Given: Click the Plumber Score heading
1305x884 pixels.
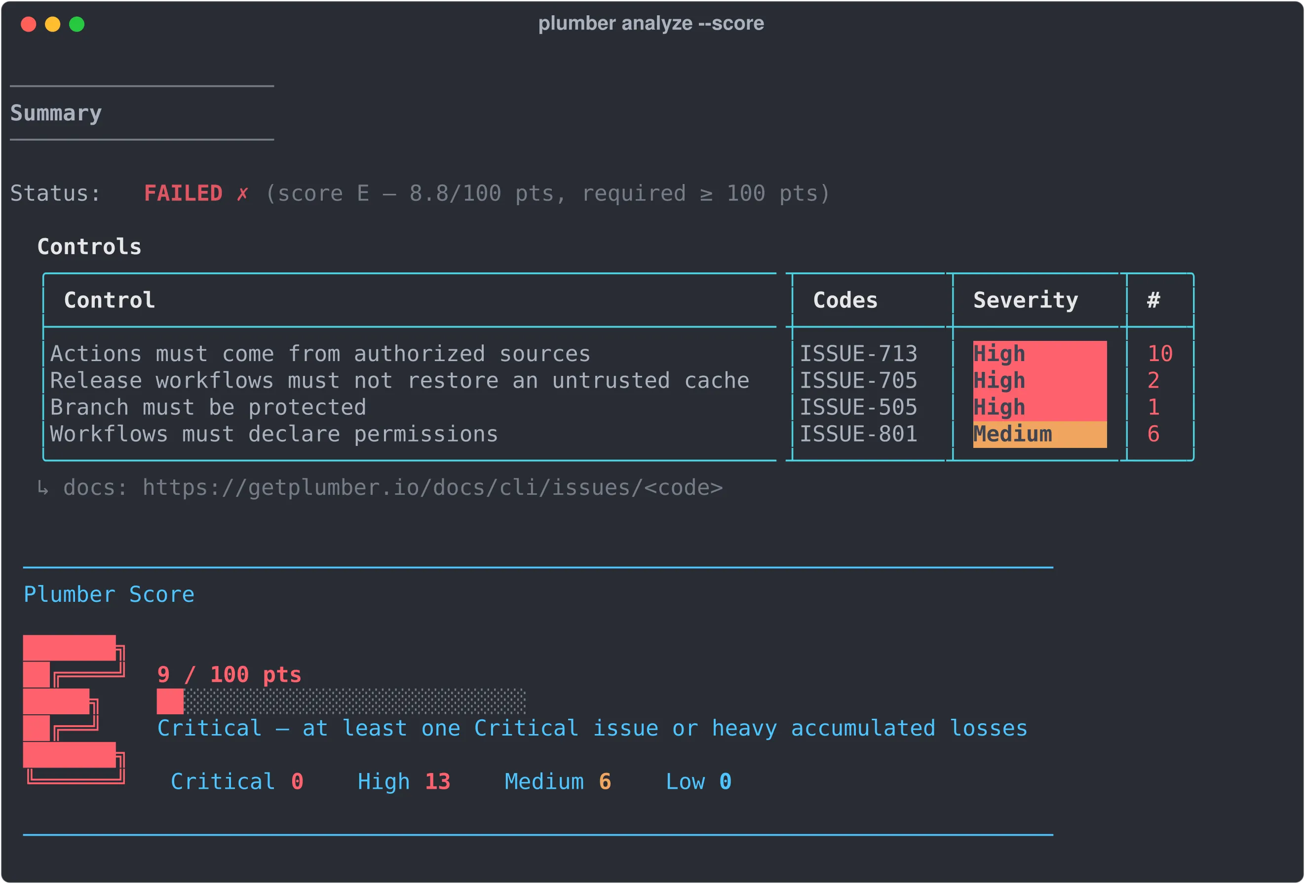Looking at the screenshot, I should pyautogui.click(x=109, y=595).
